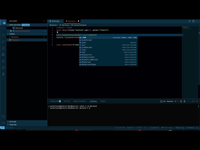Run the file with the play icon

(190, 21)
